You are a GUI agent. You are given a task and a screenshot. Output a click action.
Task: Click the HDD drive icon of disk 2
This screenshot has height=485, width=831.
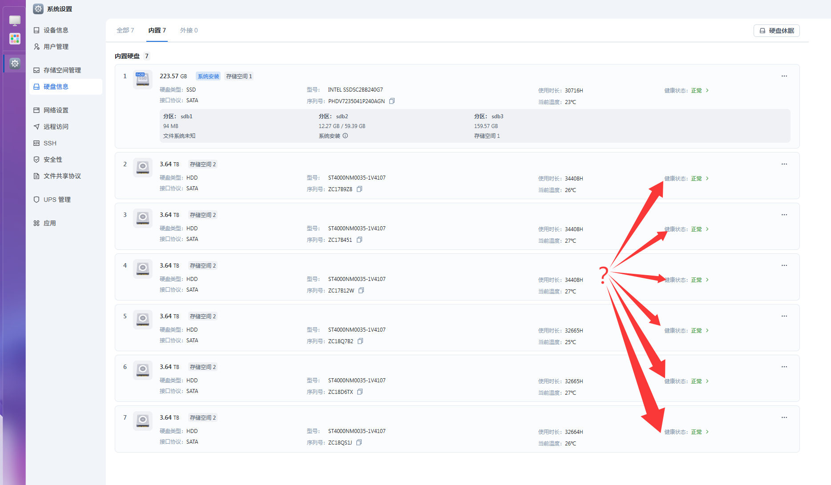tap(143, 167)
